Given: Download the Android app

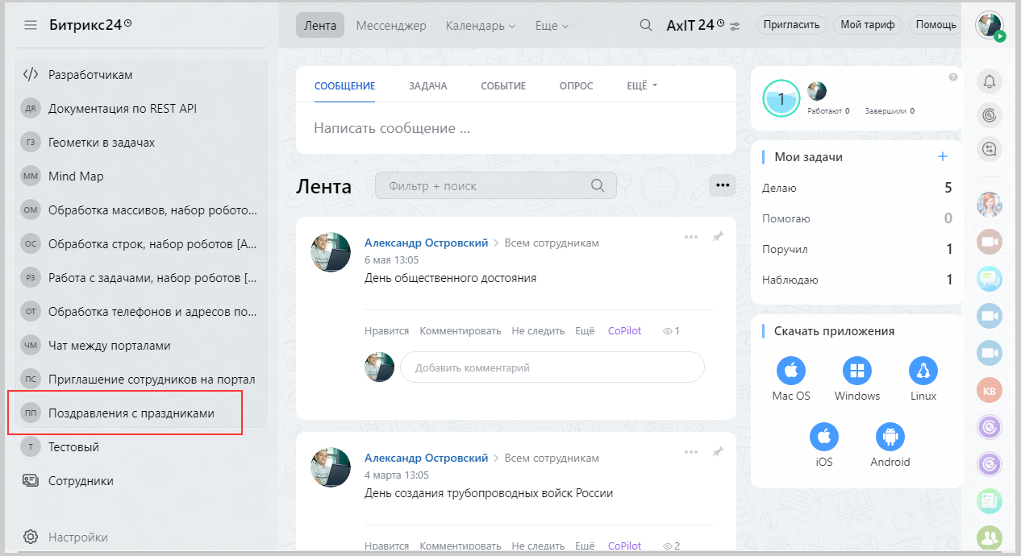Looking at the screenshot, I should coord(890,438).
